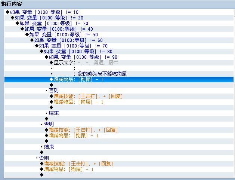Select the blank message line above 您的修为尚不能吃狗屎
235x180 pixels.
[x=119, y=68]
